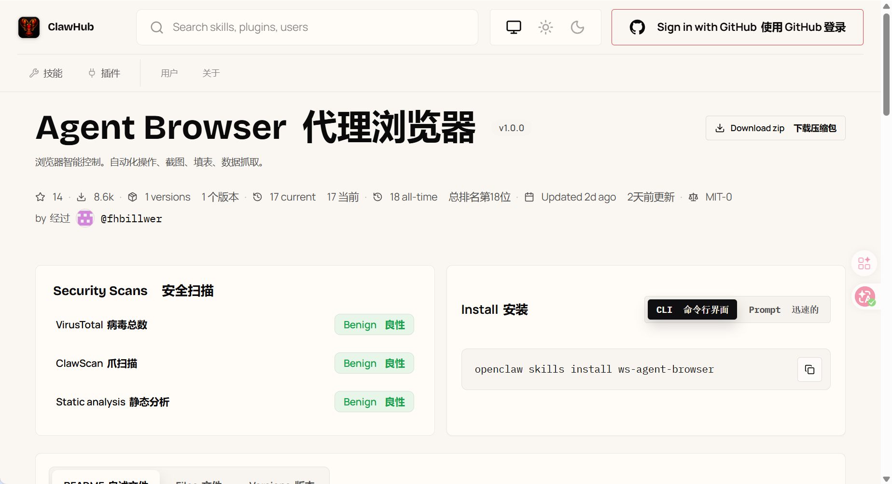Viewport: 892px width, 484px height.
Task: Click the Updated 2d ago text
Action: pos(578,197)
